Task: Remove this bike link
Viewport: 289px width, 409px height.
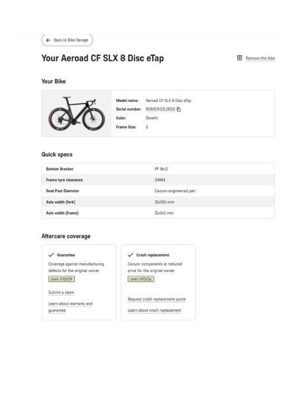Action: [x=261, y=58]
